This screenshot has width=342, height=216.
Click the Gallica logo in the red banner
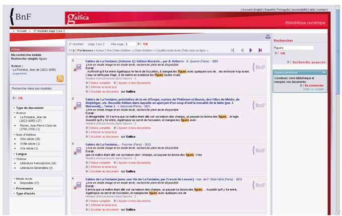[x=78, y=18]
